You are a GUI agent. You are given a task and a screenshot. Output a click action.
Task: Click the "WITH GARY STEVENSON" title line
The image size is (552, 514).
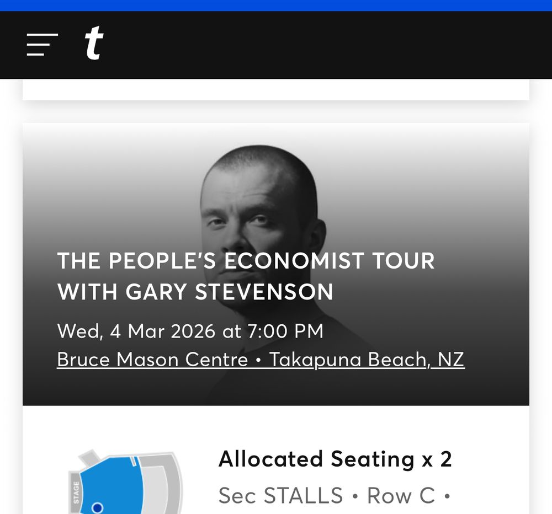(x=195, y=292)
